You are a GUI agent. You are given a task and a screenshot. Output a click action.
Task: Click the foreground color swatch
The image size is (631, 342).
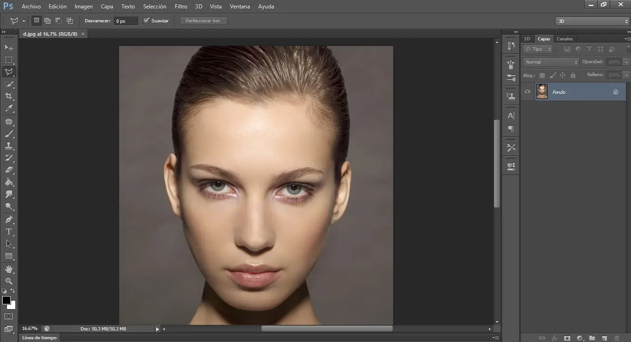coord(6,300)
